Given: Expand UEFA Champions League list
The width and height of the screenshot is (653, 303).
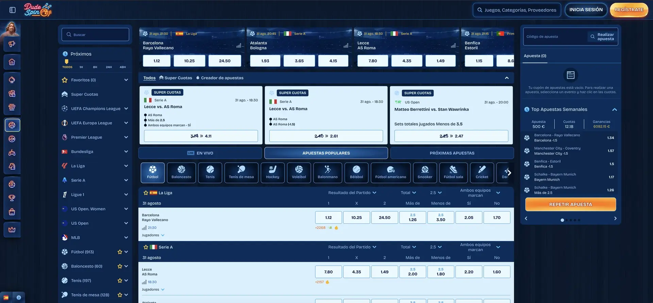Looking at the screenshot, I should (126, 108).
